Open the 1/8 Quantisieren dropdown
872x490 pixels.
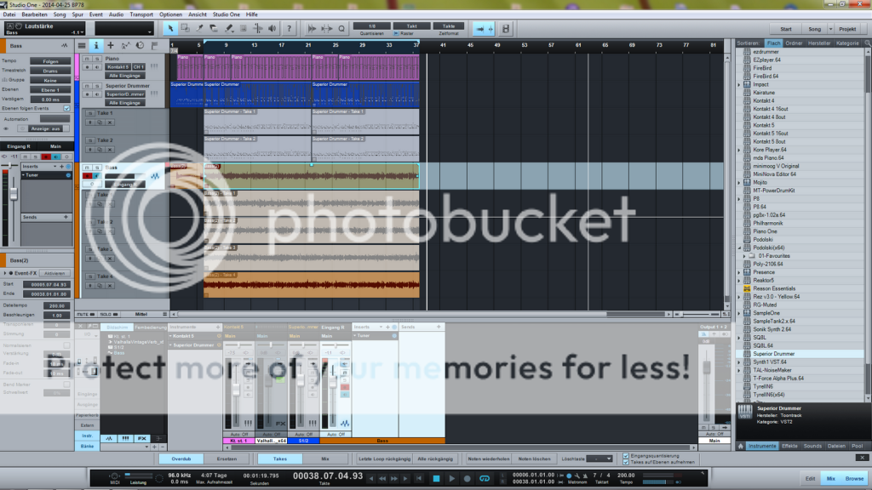coord(371,26)
